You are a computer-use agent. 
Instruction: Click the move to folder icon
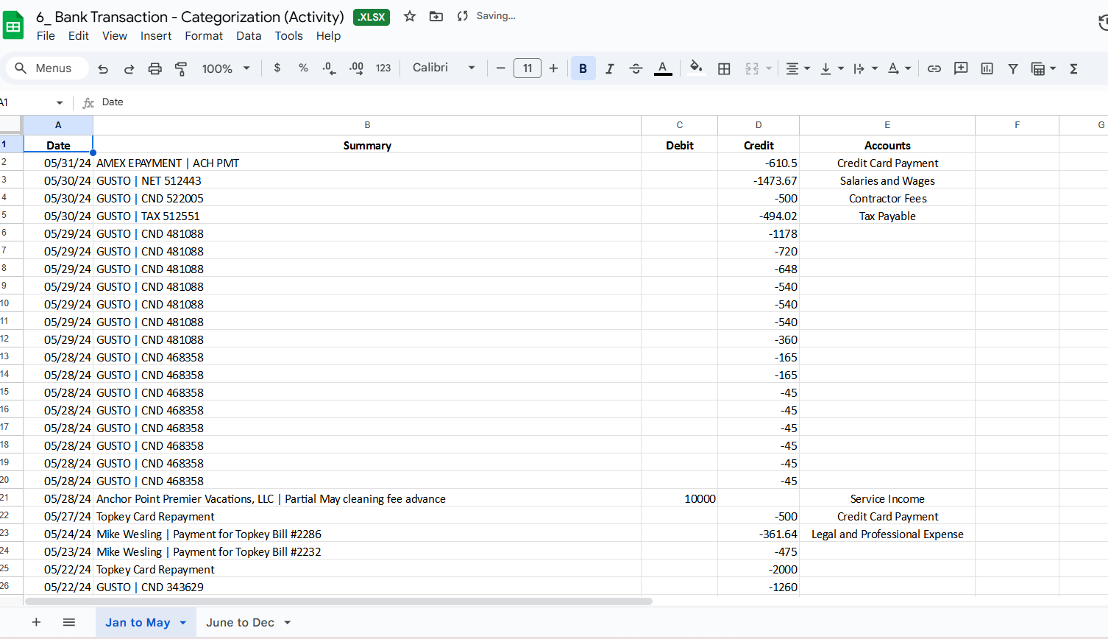click(x=436, y=16)
